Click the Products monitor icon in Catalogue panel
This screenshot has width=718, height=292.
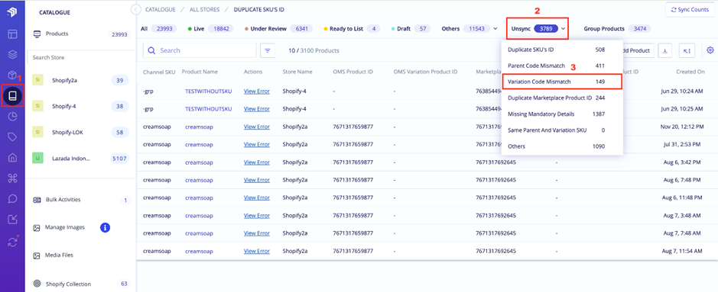pos(37,34)
